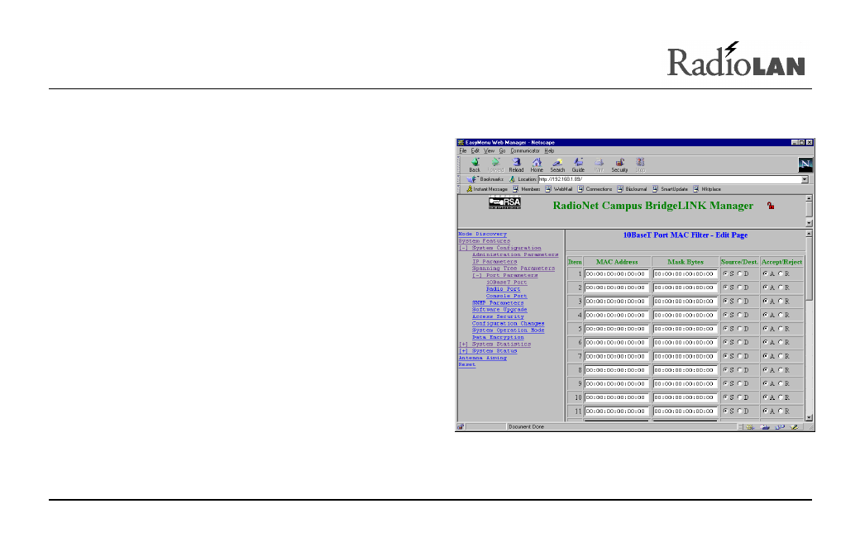The image size is (860, 556).
Task: Open the Radio Port link
Action: (503, 289)
